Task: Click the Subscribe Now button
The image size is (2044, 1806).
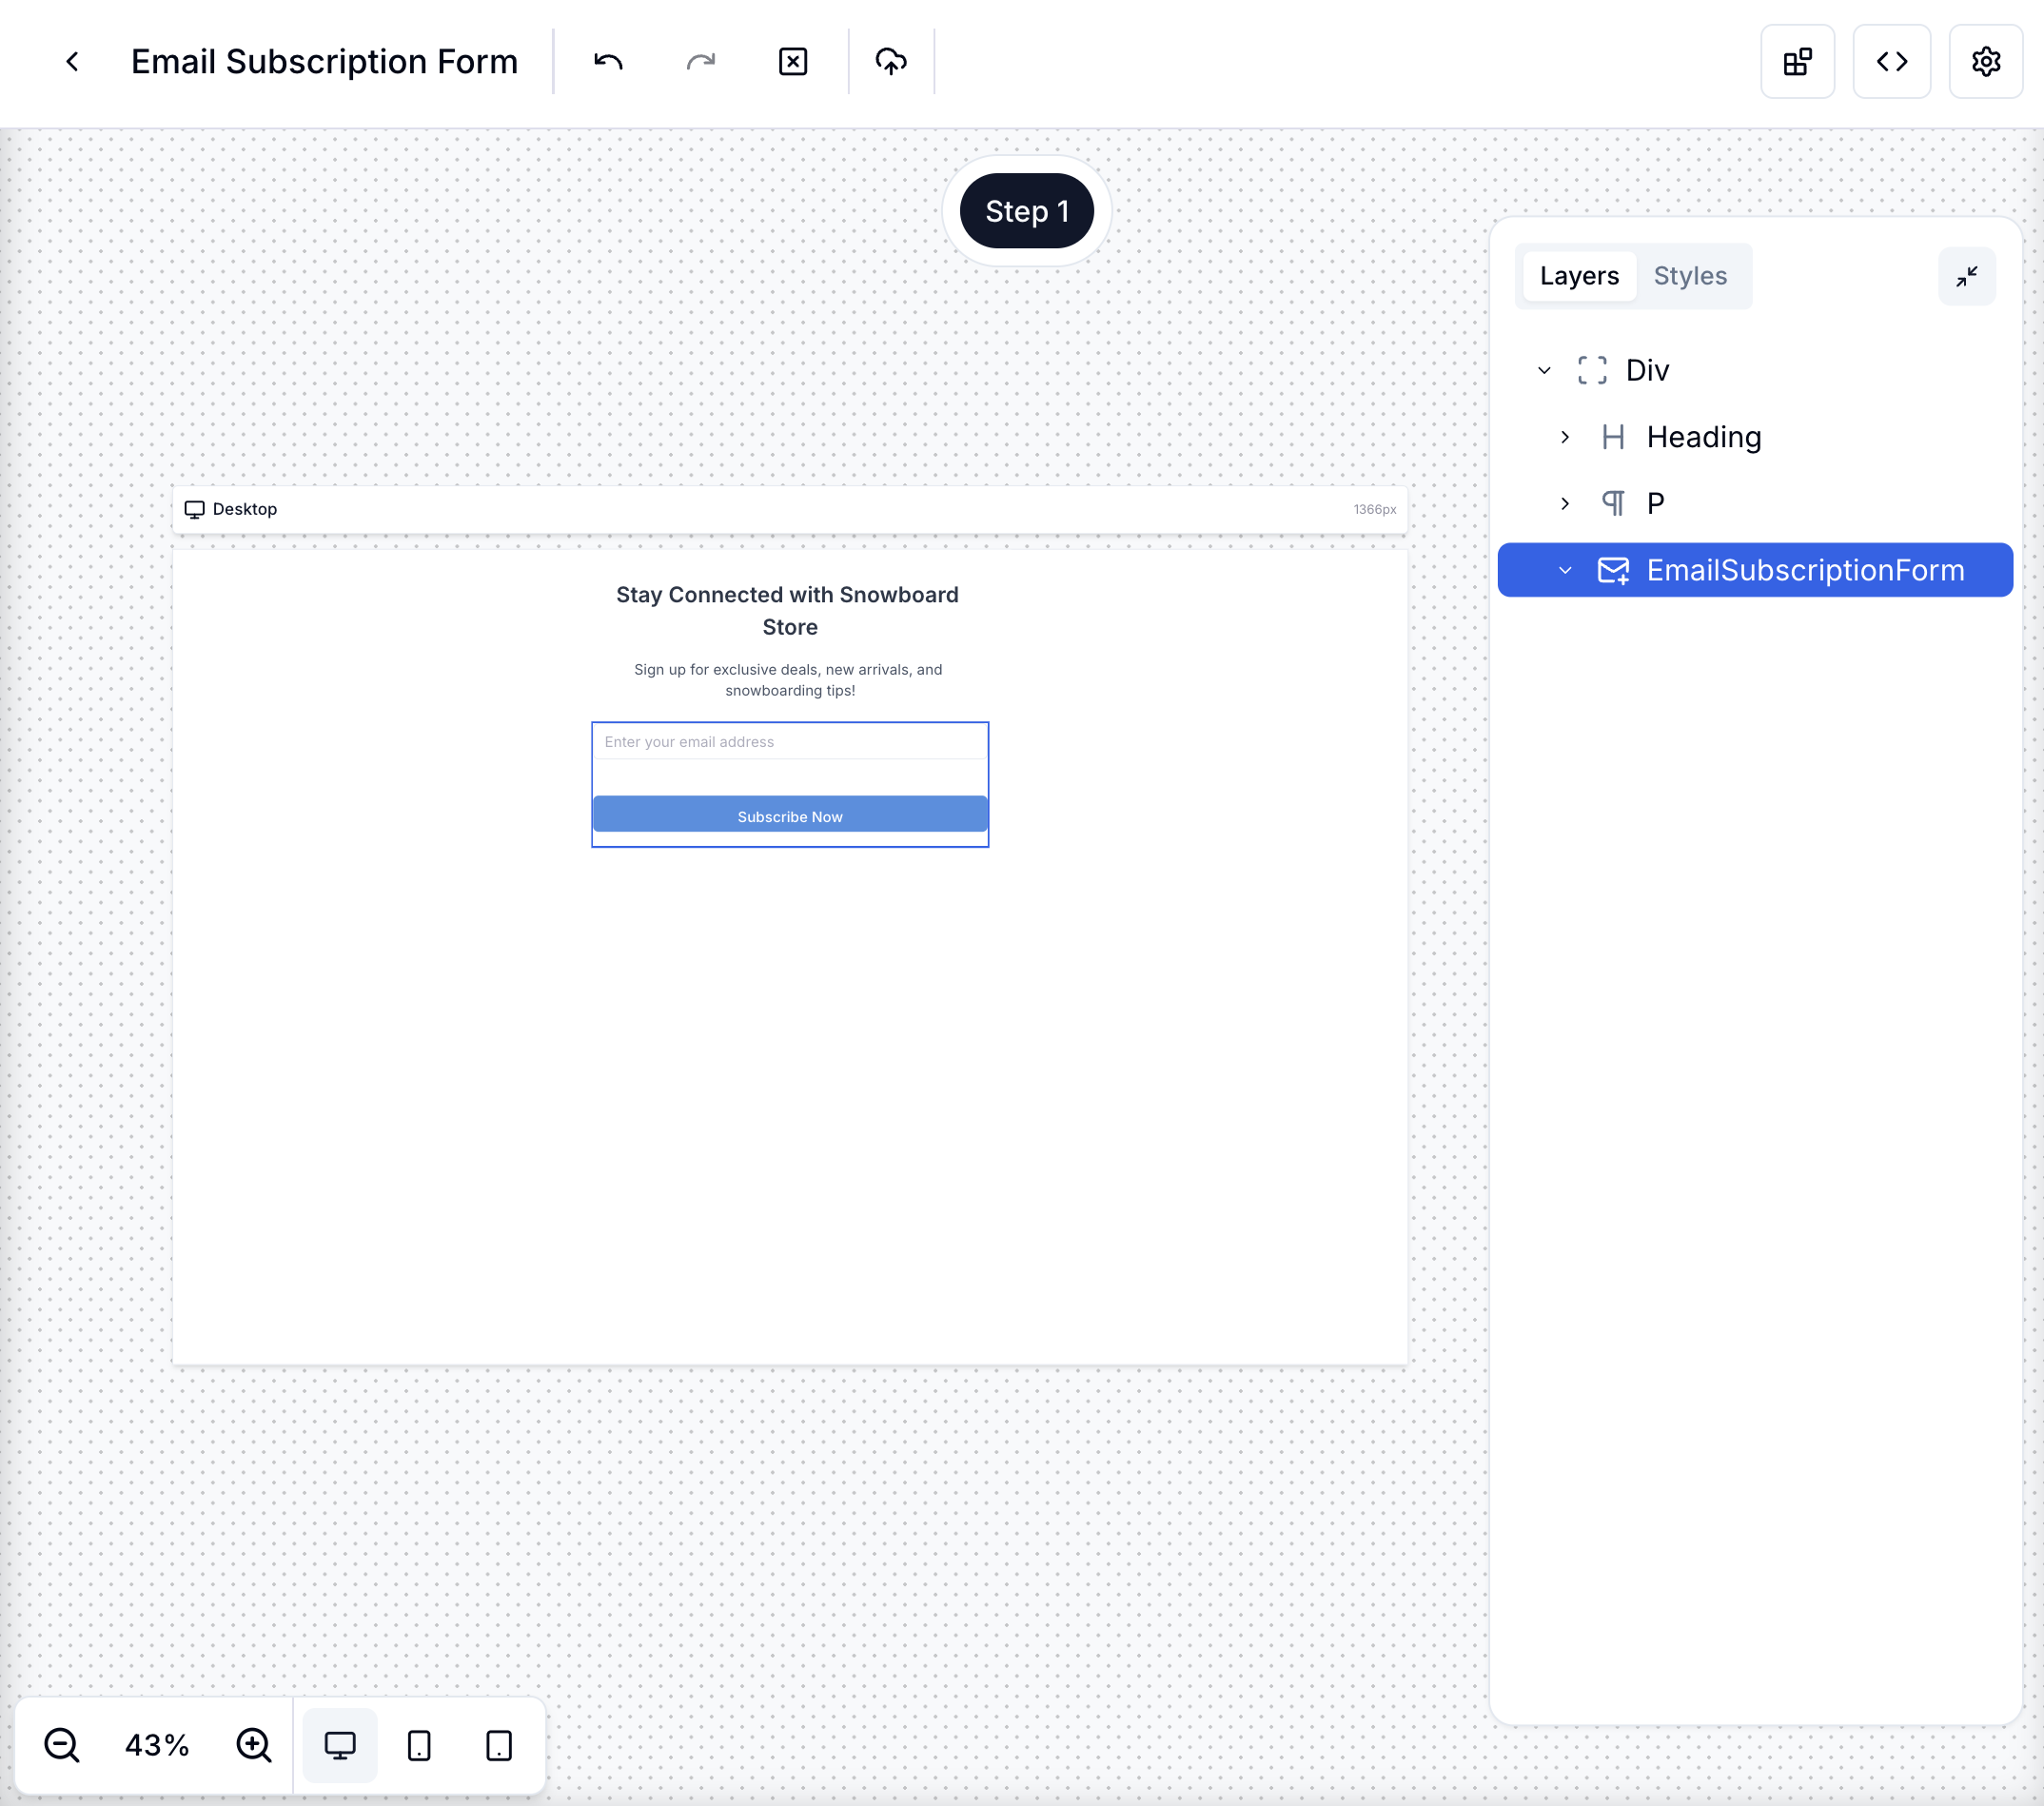Action: click(x=790, y=815)
